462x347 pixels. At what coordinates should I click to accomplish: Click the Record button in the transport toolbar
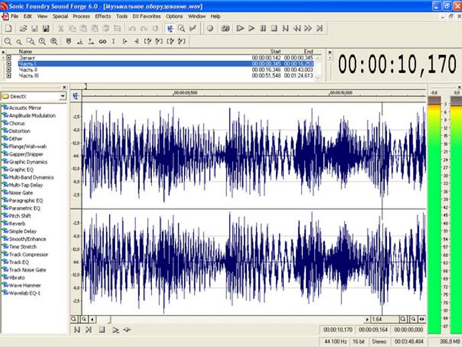coord(210,29)
